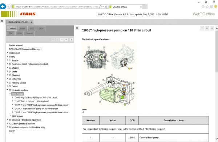The width and height of the screenshot is (218, 142).
Task: Click the browser back arrow button
Action: pos(3,7)
